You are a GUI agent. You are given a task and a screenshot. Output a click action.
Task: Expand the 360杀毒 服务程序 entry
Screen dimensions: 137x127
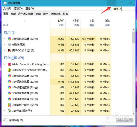pyautogui.click(x=4, y=111)
